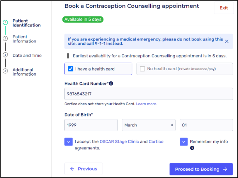Click step 1 circle icon in sidebar
The height and width of the screenshot is (178, 238).
5,22
